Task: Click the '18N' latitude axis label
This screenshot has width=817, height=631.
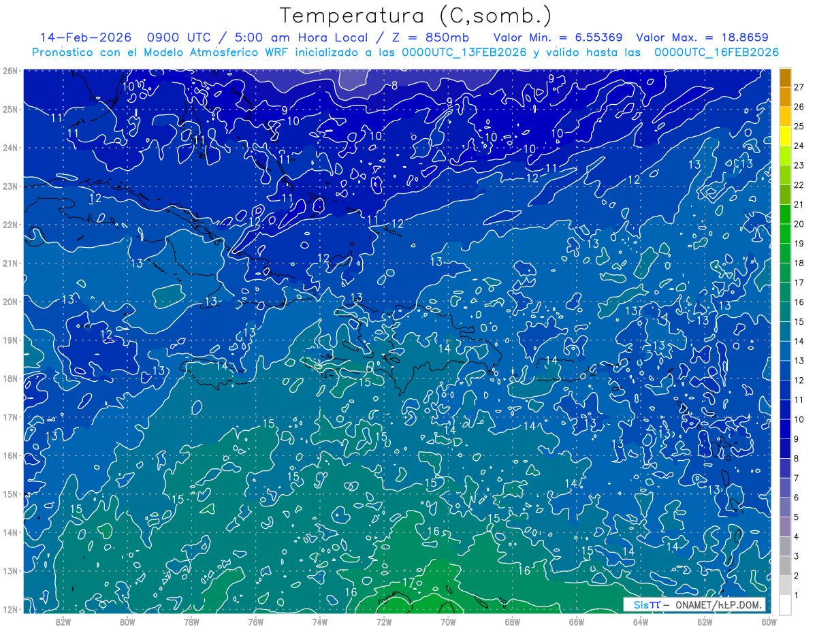Action: [10, 378]
